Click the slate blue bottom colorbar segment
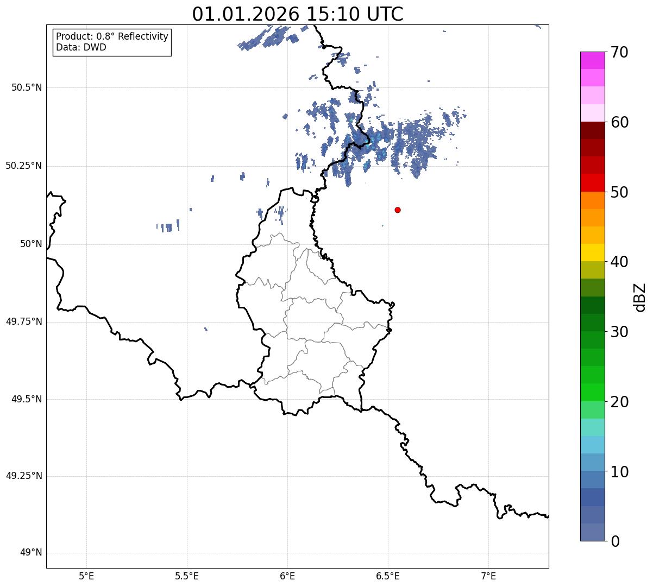Viewport: 653px width, 587px height. click(x=592, y=532)
